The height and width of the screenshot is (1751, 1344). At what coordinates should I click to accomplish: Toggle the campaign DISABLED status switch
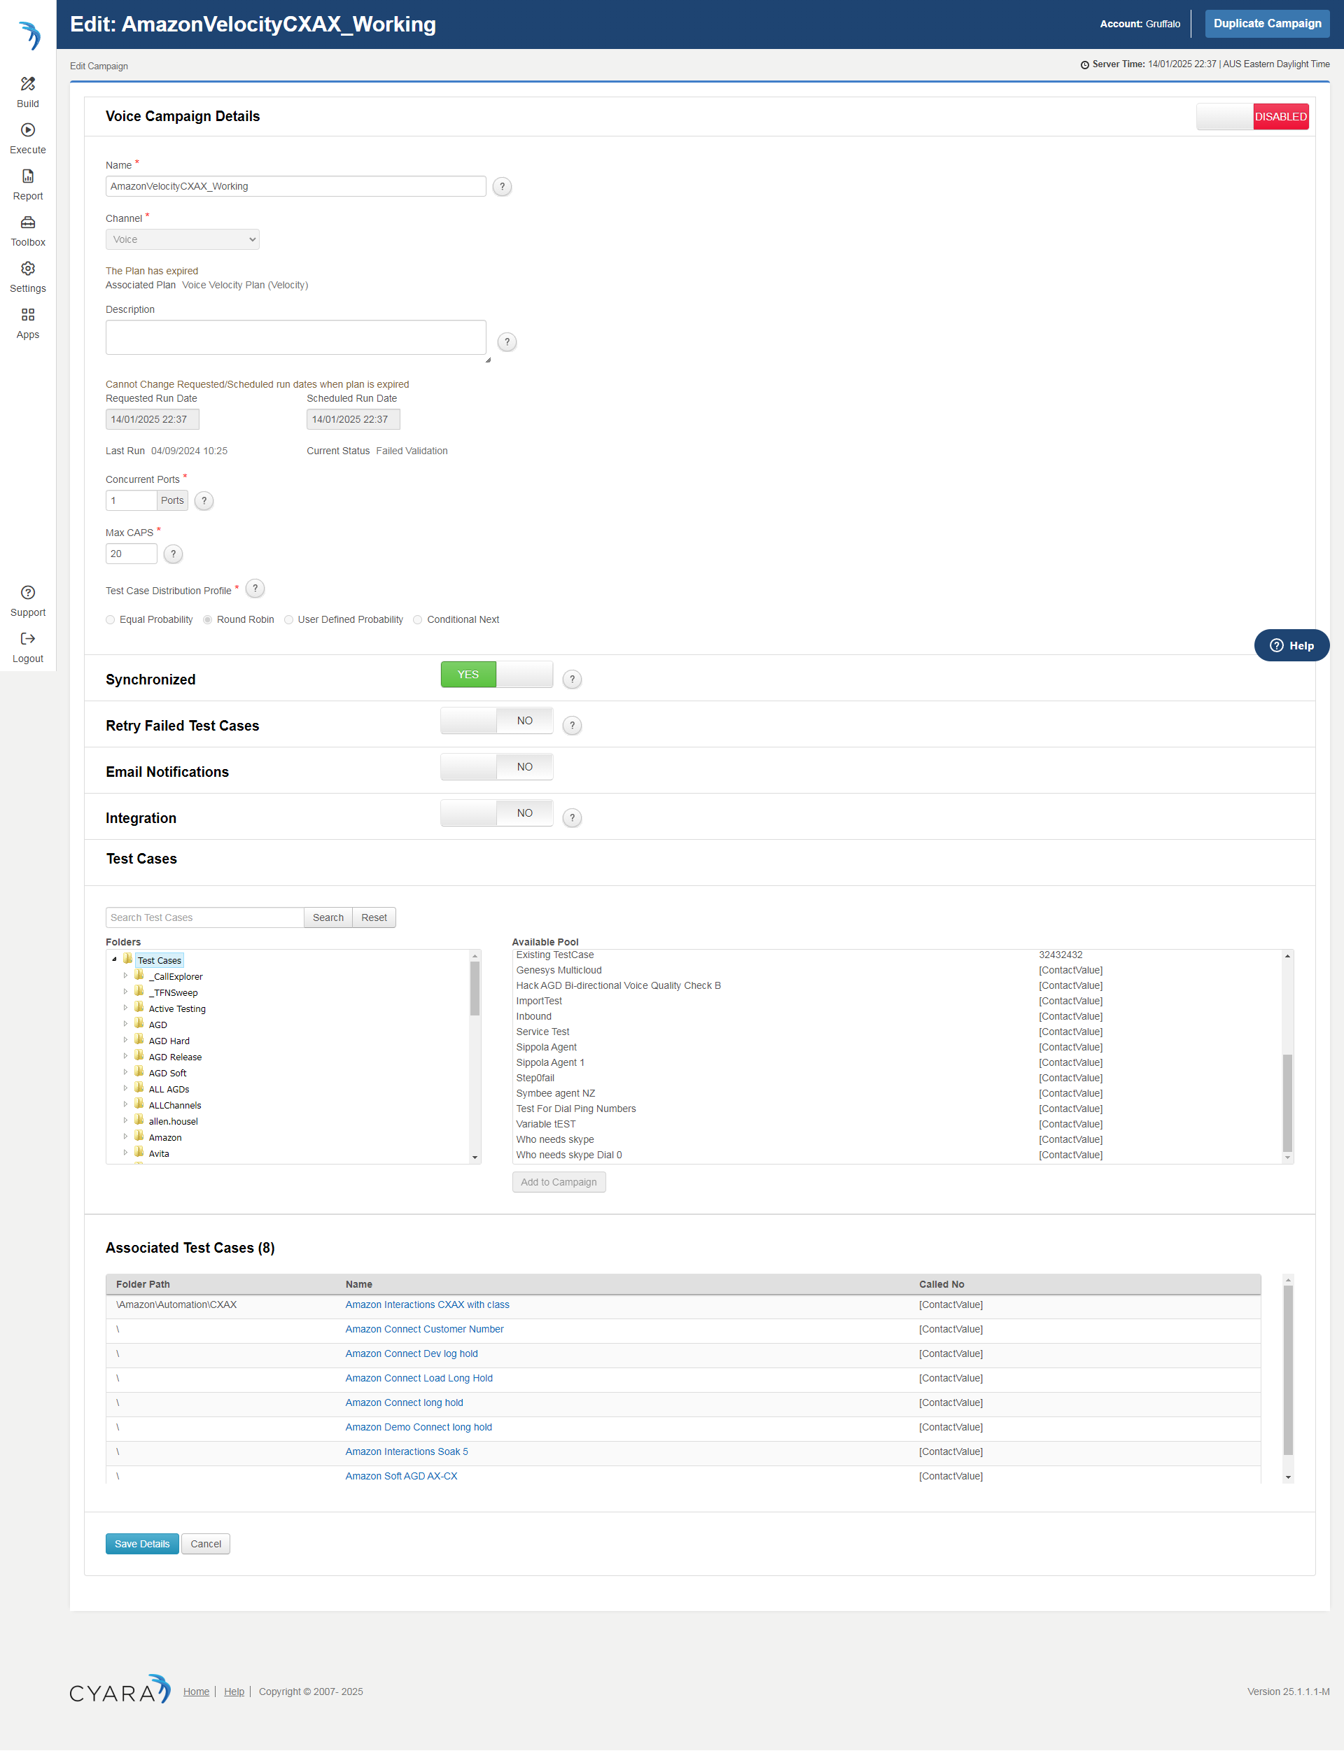coord(1252,117)
